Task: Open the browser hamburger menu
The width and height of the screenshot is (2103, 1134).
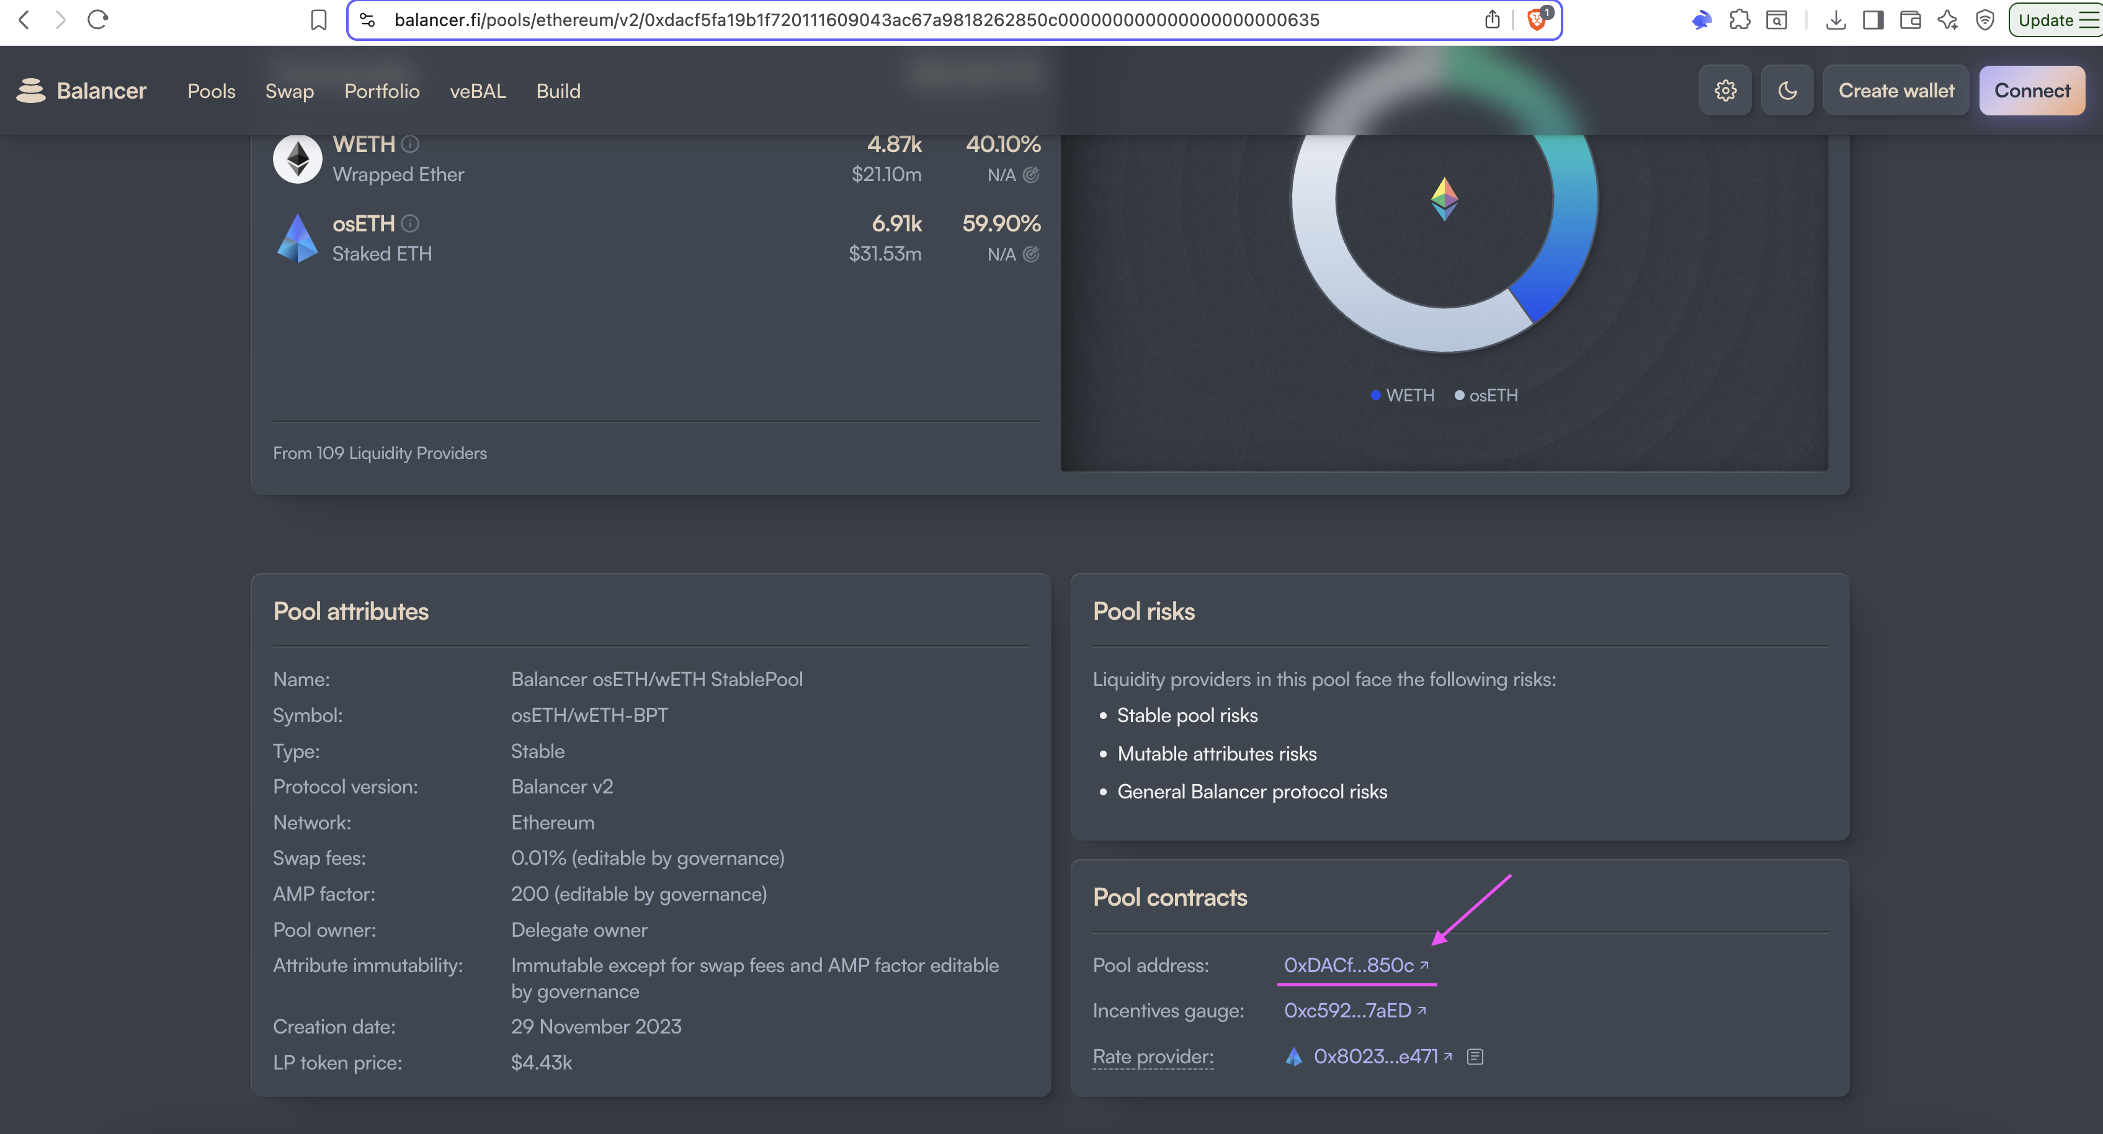Action: point(2088,20)
